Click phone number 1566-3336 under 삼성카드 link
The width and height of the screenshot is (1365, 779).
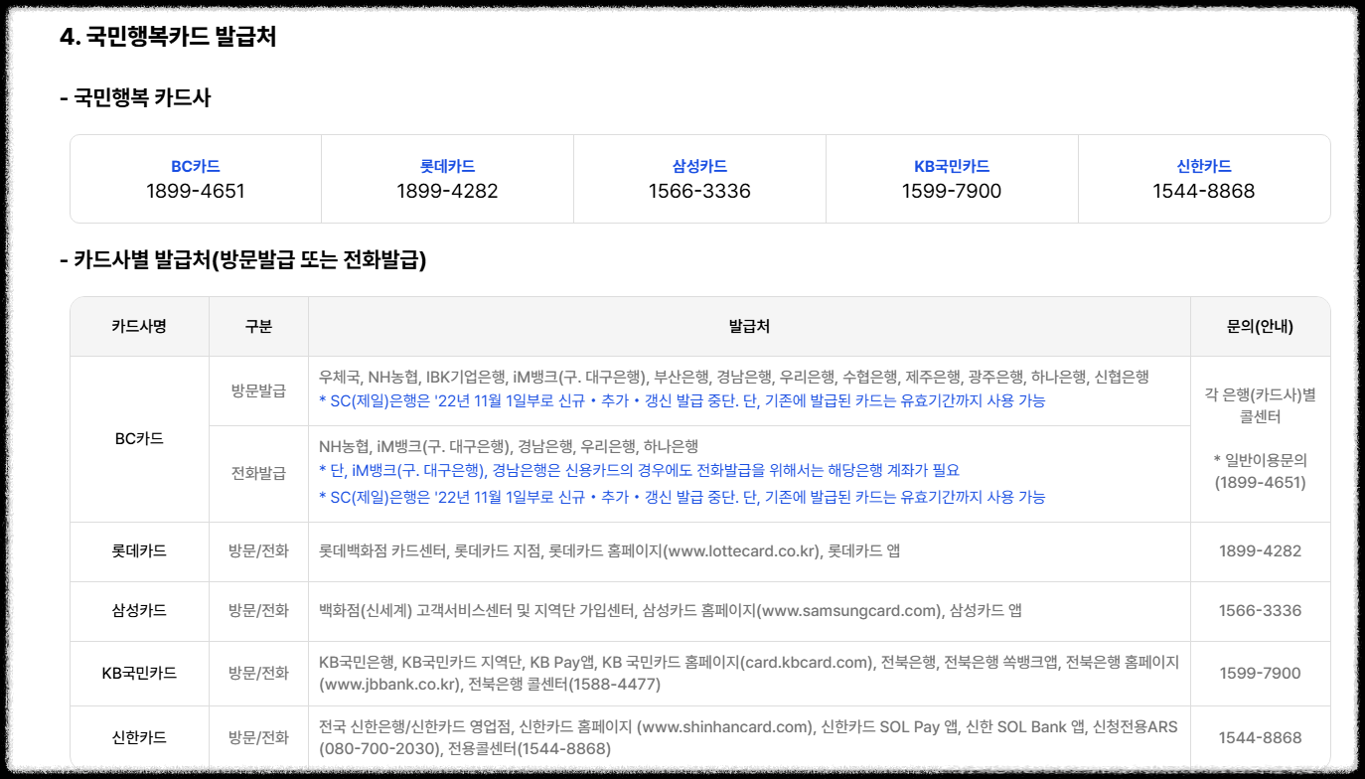(699, 191)
